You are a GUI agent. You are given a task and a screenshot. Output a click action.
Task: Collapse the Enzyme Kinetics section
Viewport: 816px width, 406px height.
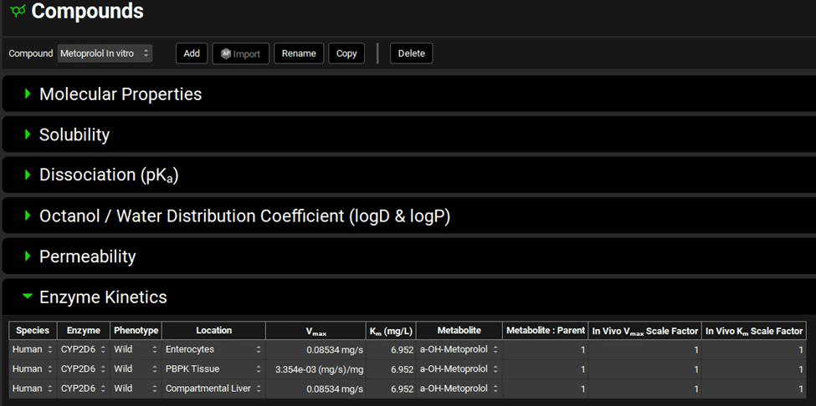pos(103,297)
